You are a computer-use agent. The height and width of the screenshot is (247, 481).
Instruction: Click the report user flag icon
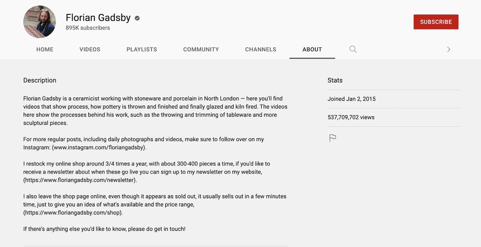pos(333,138)
